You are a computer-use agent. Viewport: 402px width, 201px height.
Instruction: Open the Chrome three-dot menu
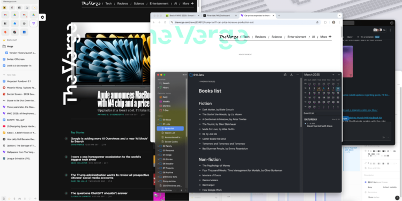(x=339, y=23)
